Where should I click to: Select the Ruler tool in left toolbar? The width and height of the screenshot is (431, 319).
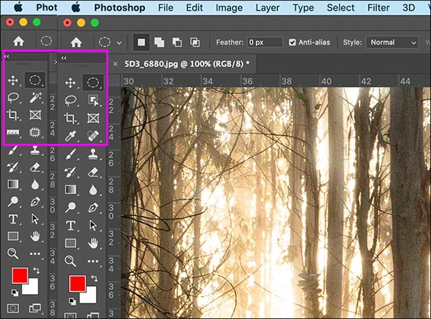[13, 133]
